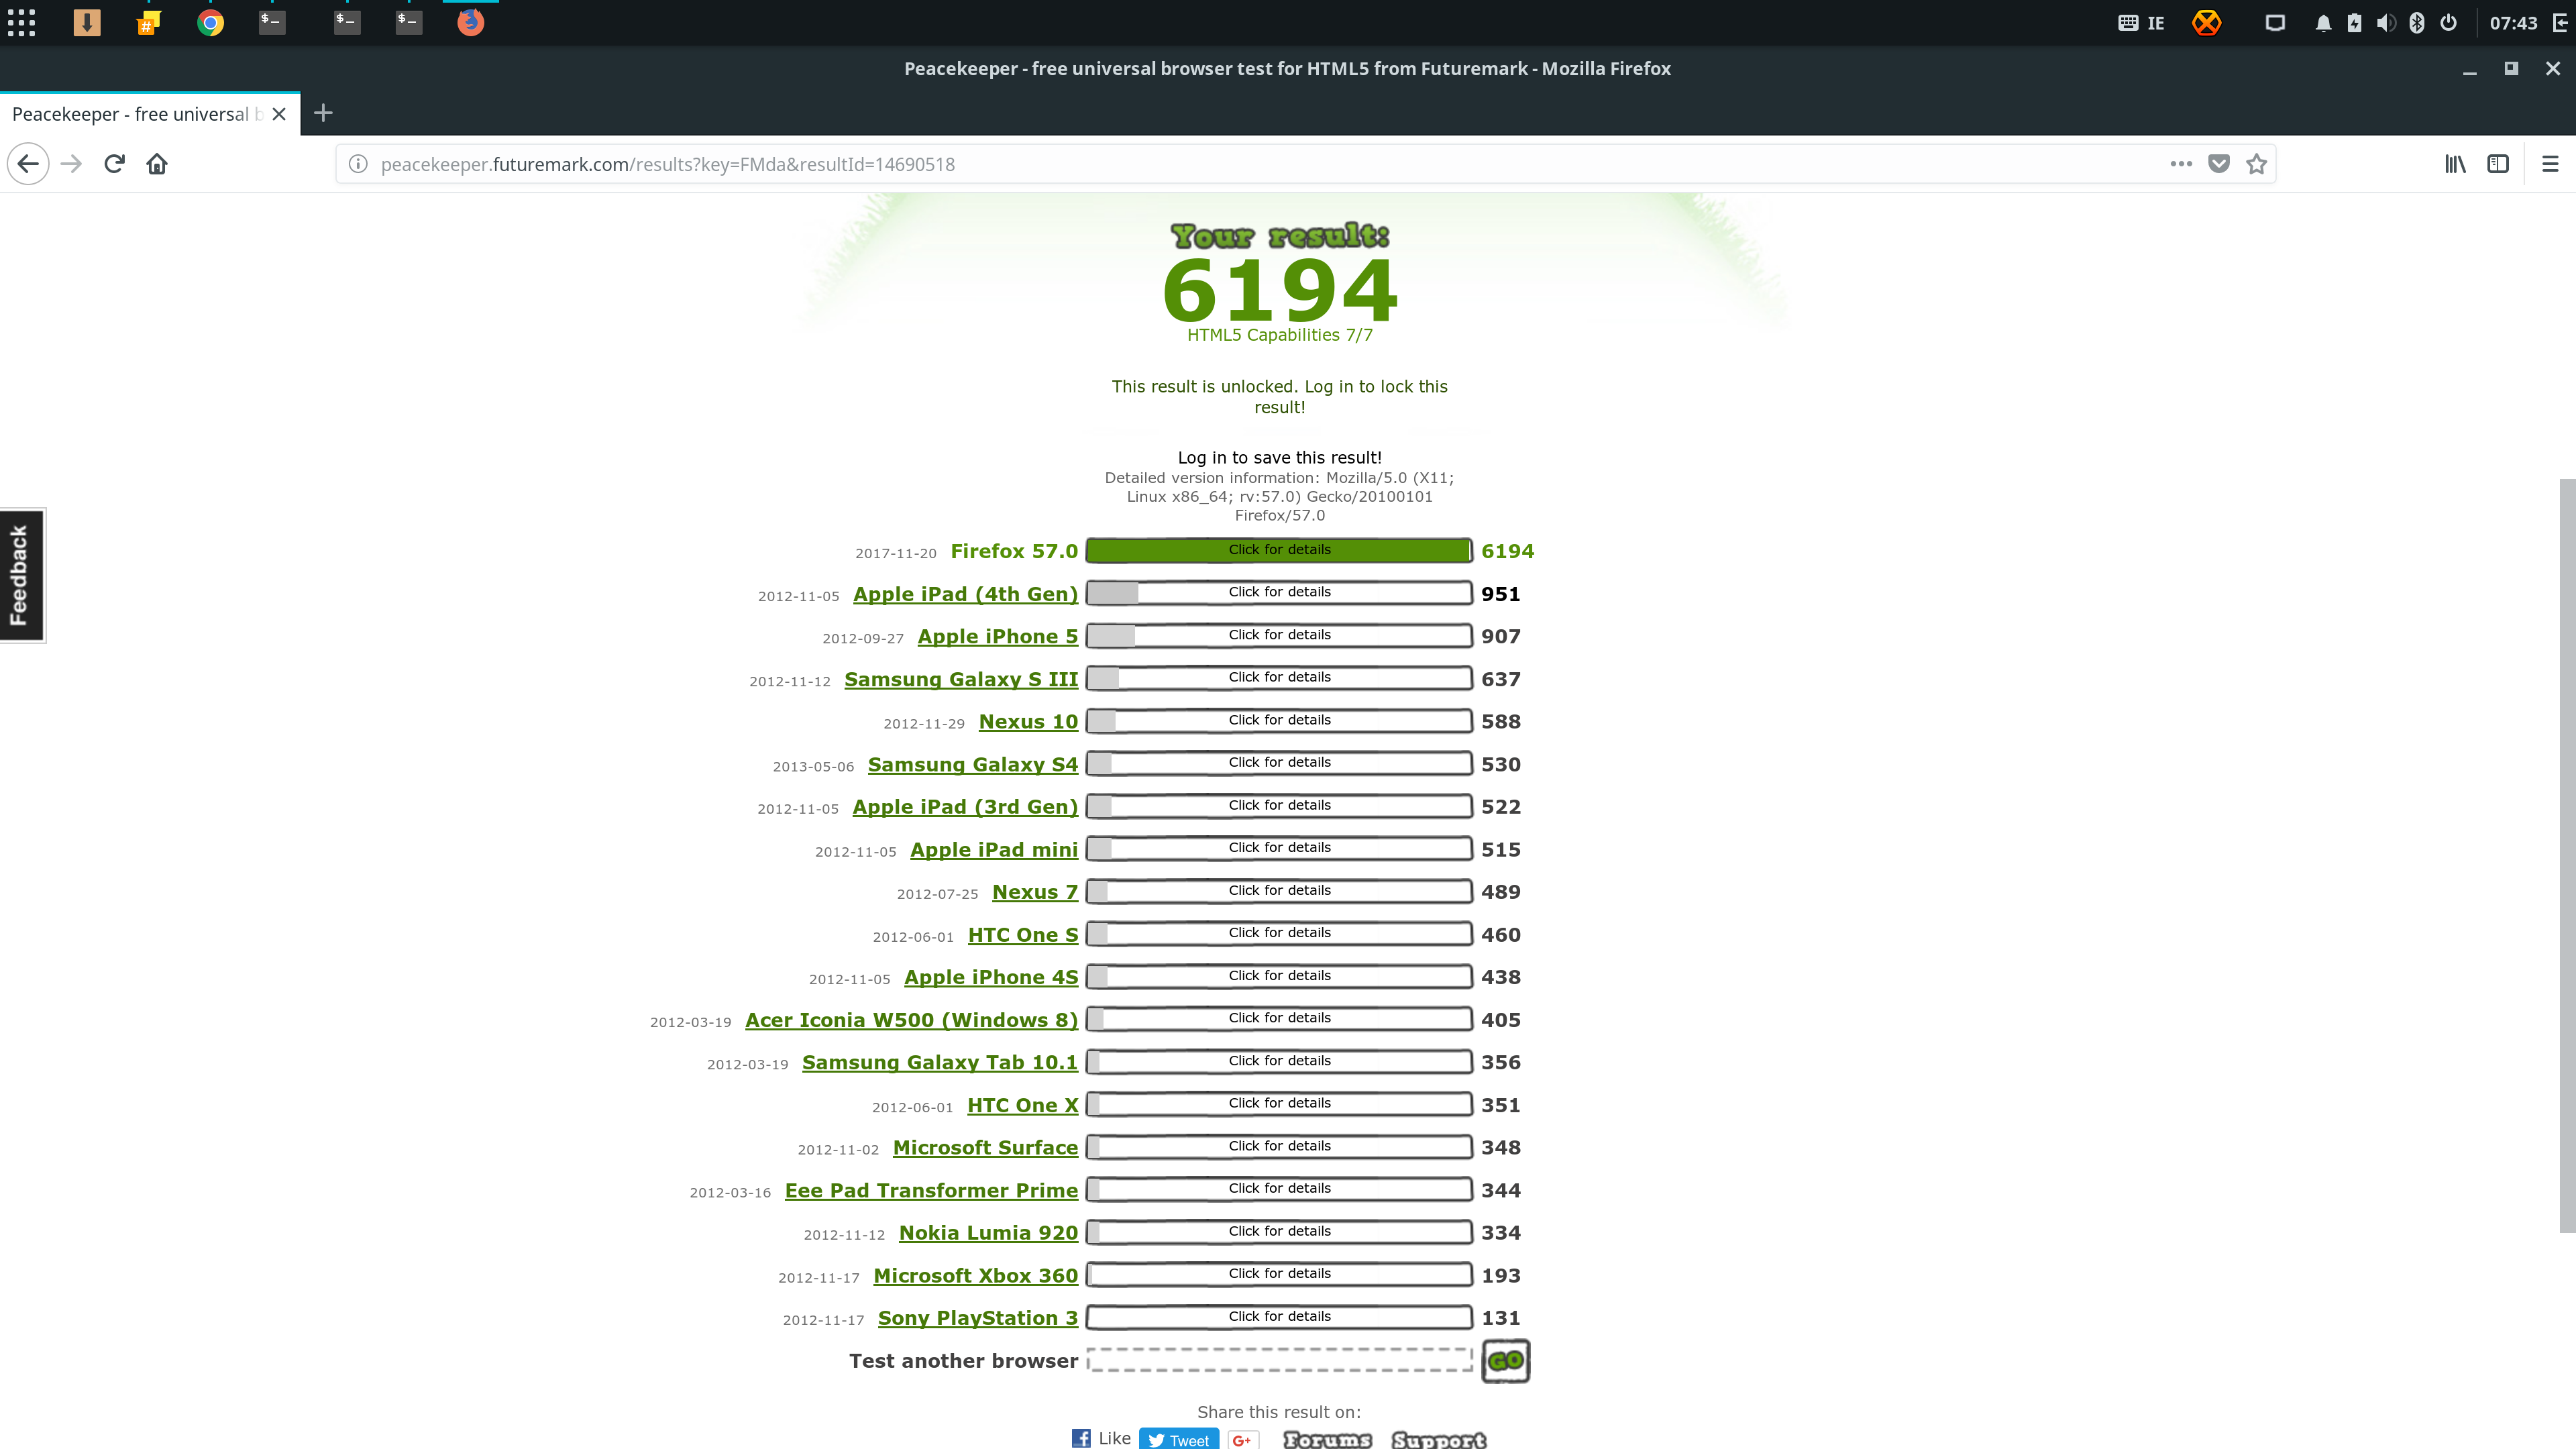Expand details bar for Sony PlayStation 3
This screenshot has width=2576, height=1449.
click(1279, 1317)
